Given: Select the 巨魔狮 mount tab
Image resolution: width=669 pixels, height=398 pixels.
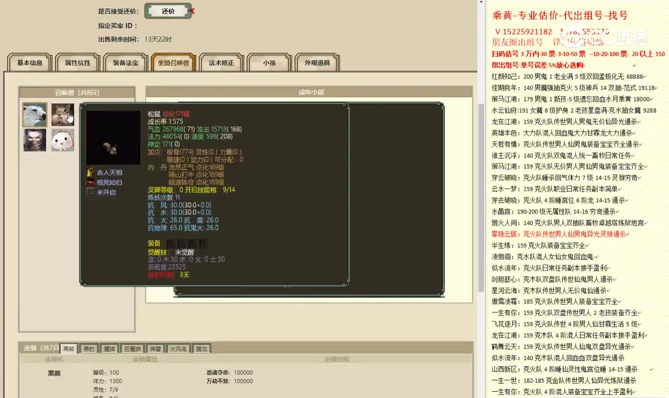Looking at the screenshot, I should click(133, 348).
